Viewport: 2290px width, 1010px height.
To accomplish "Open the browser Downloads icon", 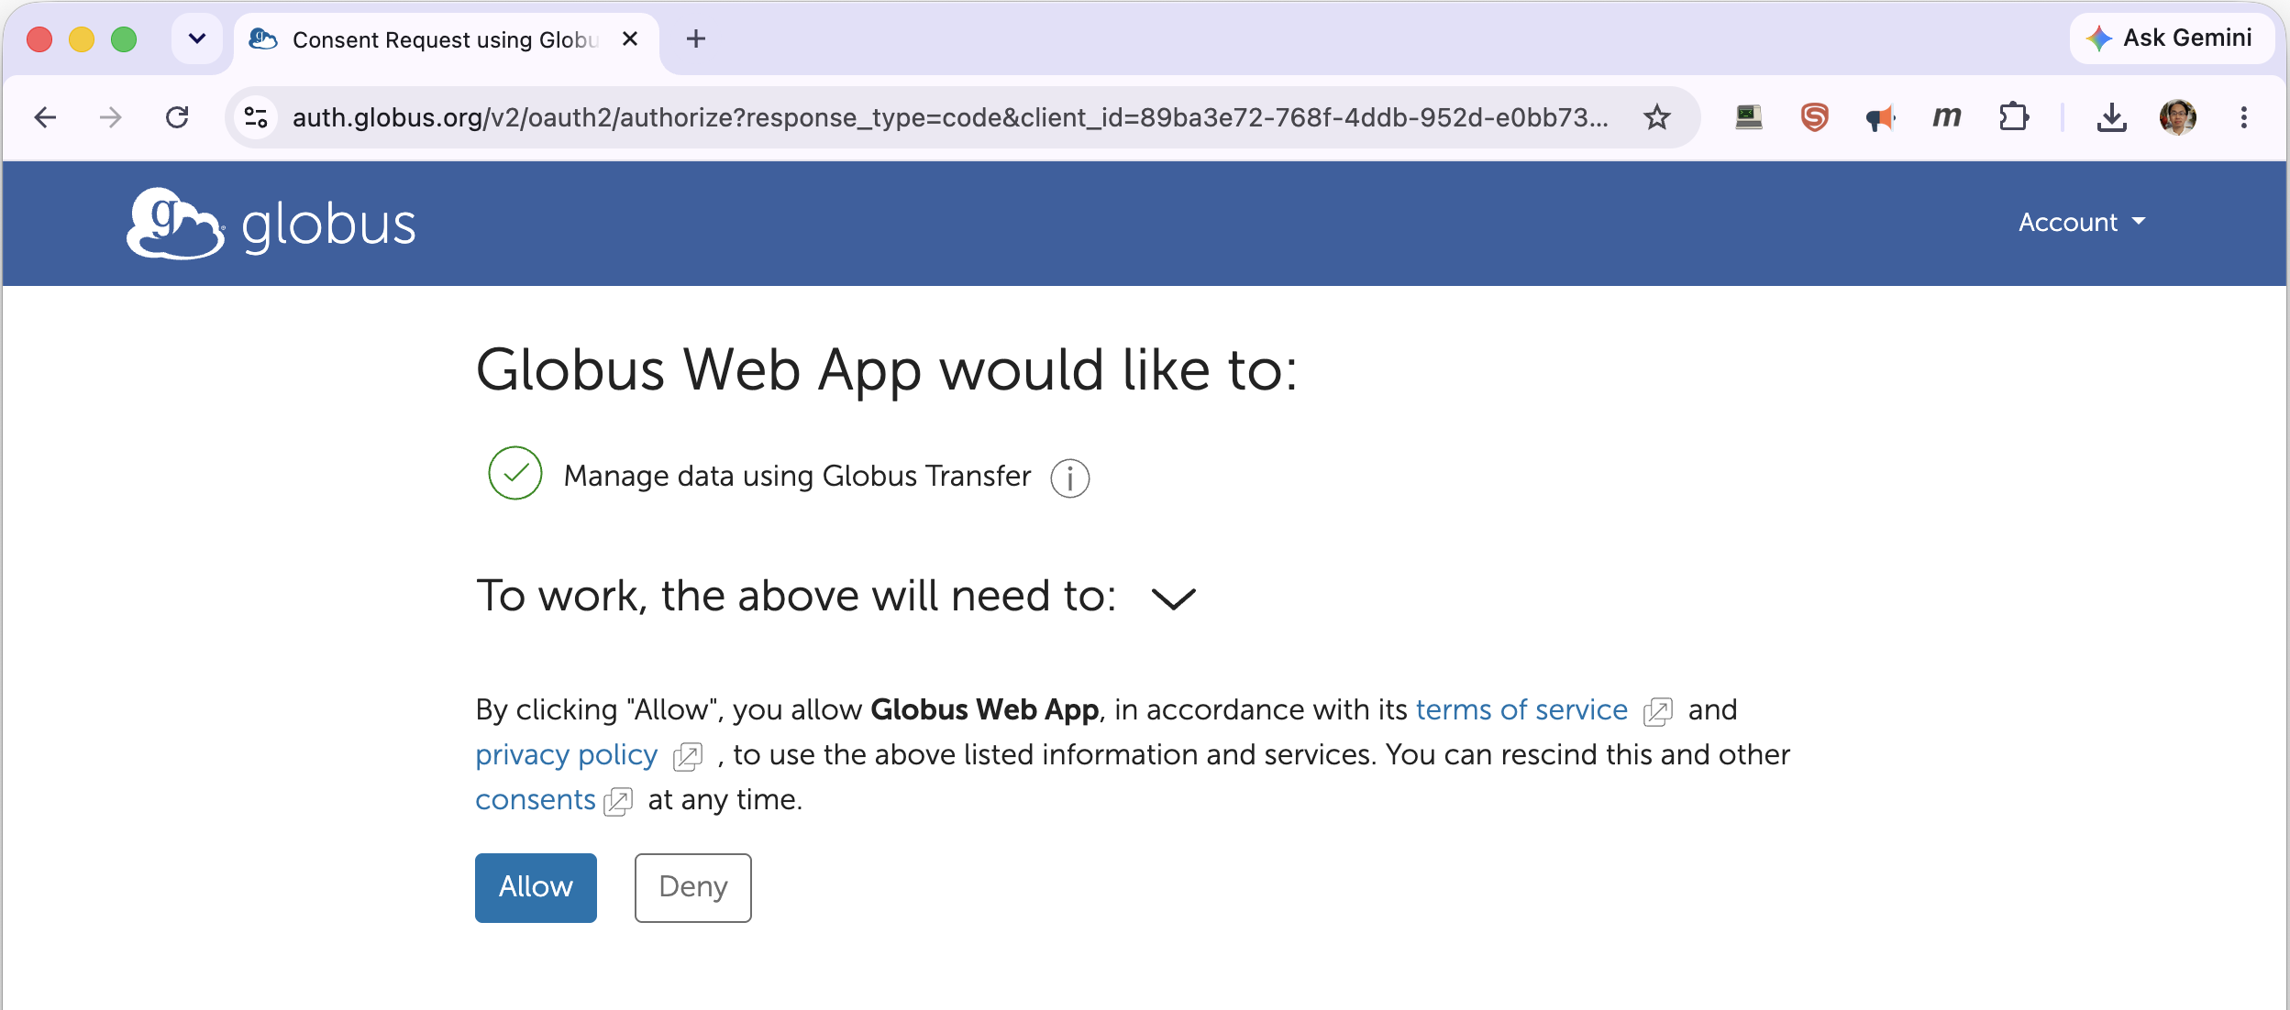I will 2111,117.
